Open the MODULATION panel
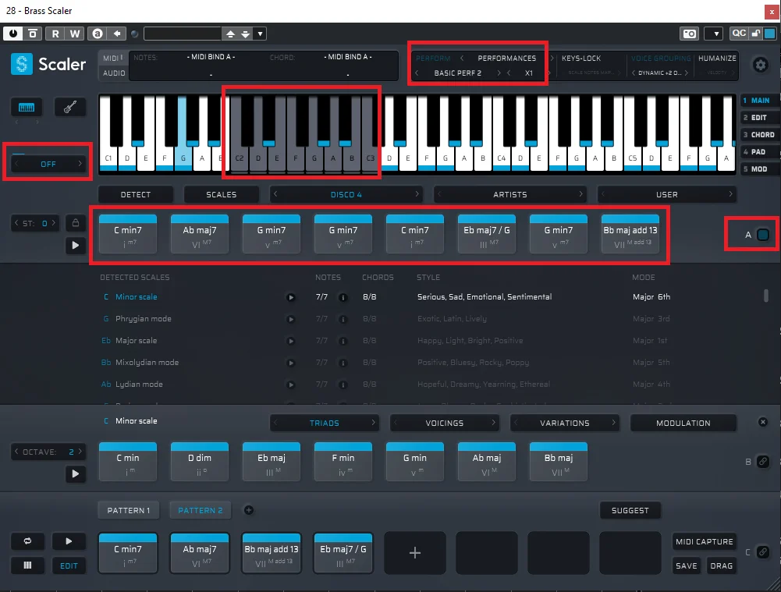Screen dimensions: 781x592 683,423
